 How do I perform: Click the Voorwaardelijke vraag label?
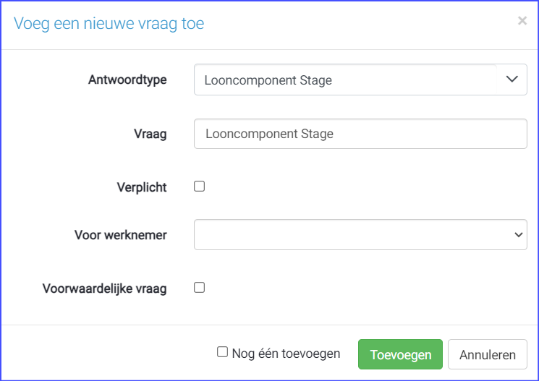(105, 288)
